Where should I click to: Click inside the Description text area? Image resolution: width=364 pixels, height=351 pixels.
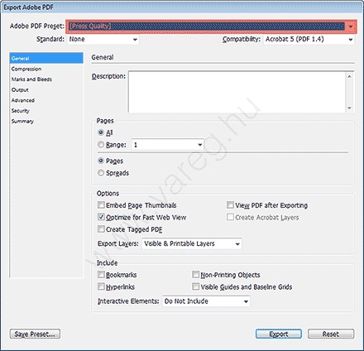click(x=237, y=92)
